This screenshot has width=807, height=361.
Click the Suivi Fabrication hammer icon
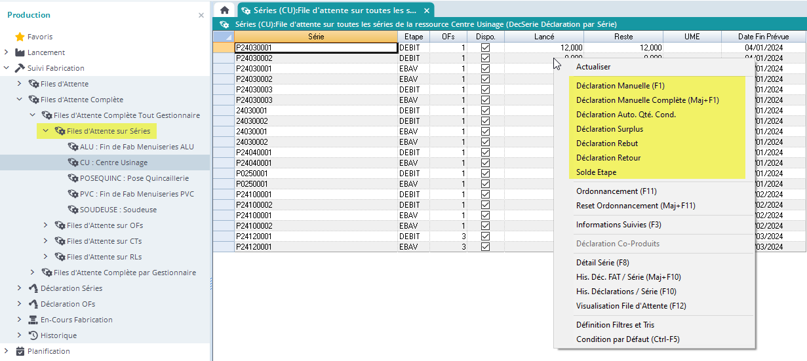pos(20,68)
